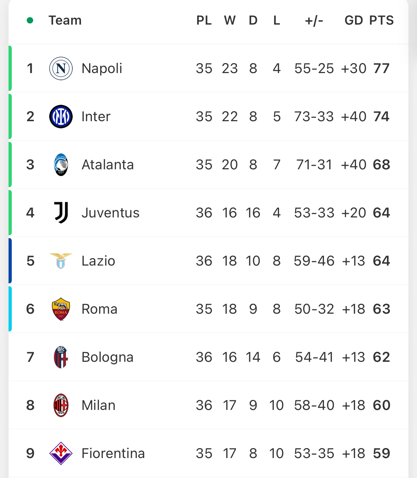Open the Roma club crest

tap(61, 309)
